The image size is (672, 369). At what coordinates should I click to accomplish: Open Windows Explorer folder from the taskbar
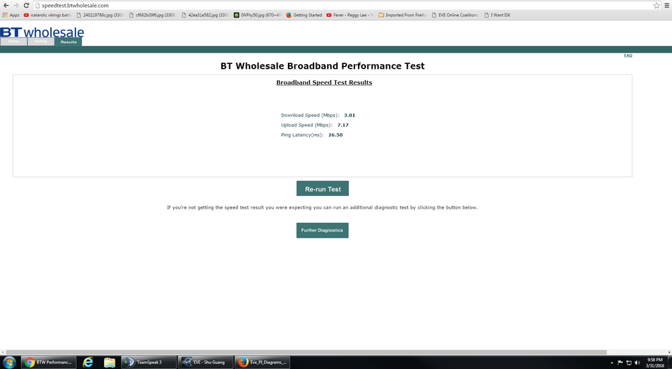(109, 362)
